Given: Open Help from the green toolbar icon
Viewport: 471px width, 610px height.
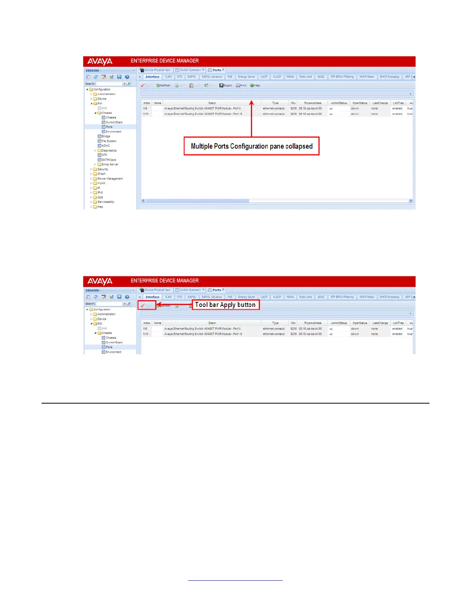Looking at the screenshot, I should 255,85.
